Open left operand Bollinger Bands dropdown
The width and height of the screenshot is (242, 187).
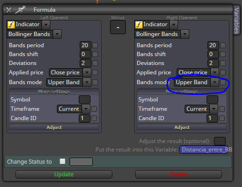pyautogui.click(x=57, y=34)
